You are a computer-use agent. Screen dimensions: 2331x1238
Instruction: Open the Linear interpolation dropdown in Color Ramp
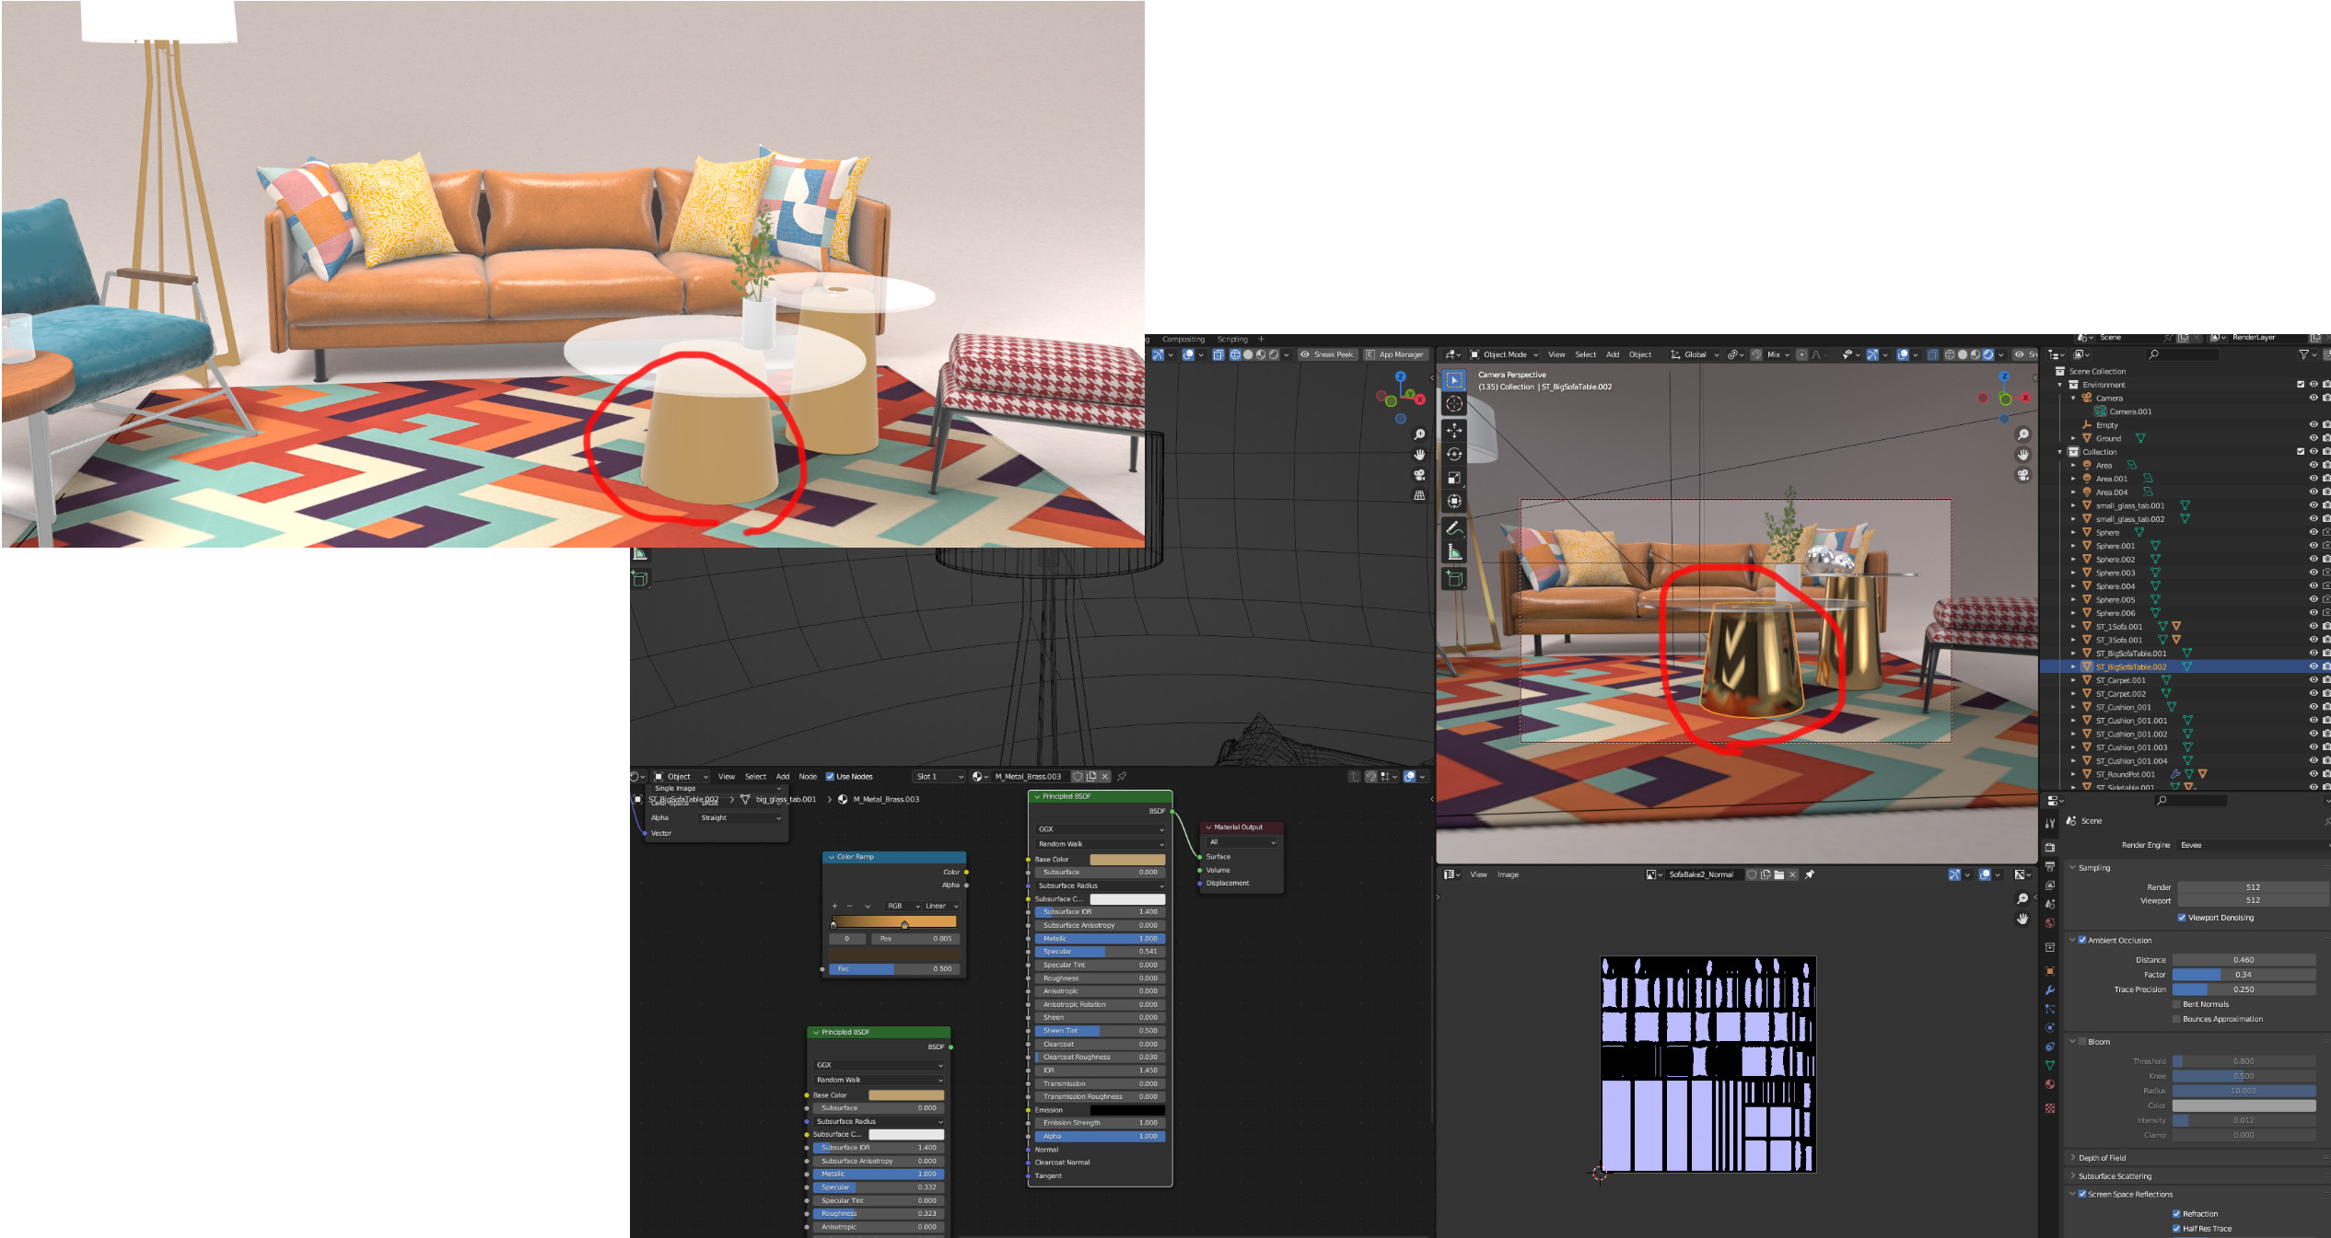click(x=940, y=906)
